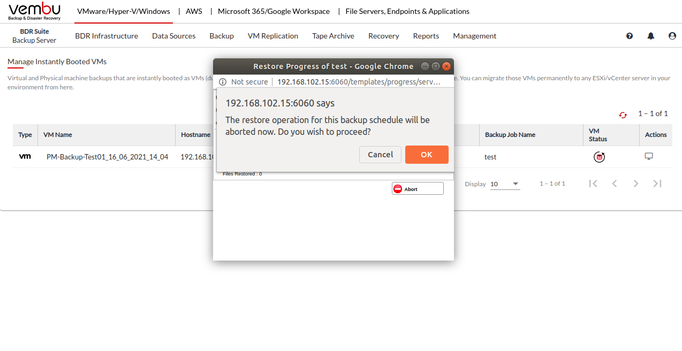Go to the next page of results
Screen dimensions: 682x351
tap(636, 184)
